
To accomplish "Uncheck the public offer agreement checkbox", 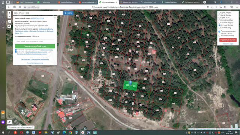I will [16, 50].
